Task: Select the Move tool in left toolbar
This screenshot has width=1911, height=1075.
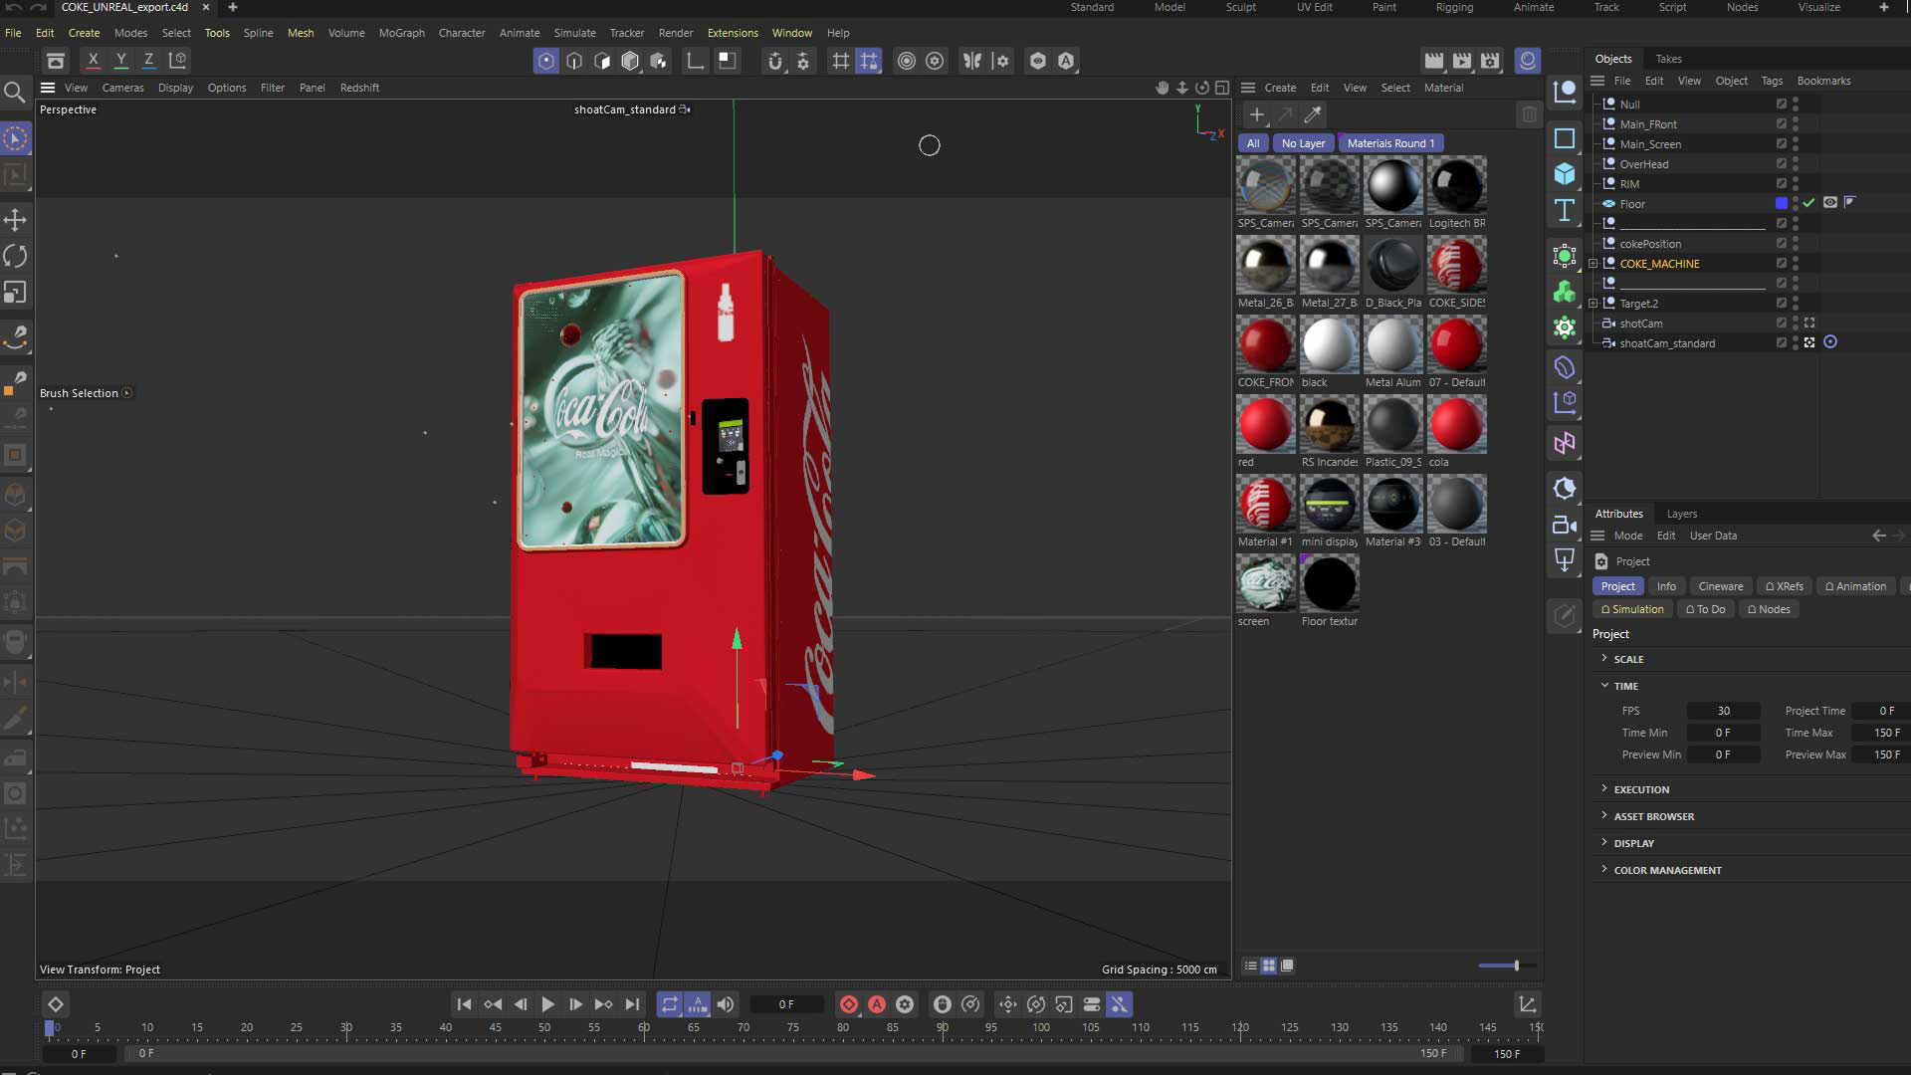Action: (15, 220)
